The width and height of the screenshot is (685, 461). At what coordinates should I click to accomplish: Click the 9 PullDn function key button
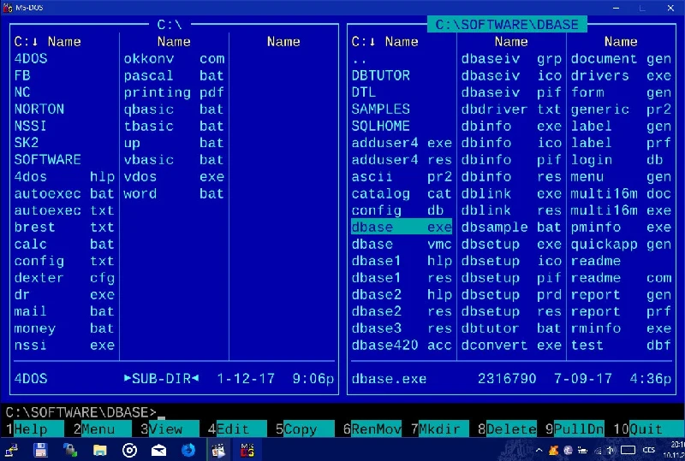(574, 429)
